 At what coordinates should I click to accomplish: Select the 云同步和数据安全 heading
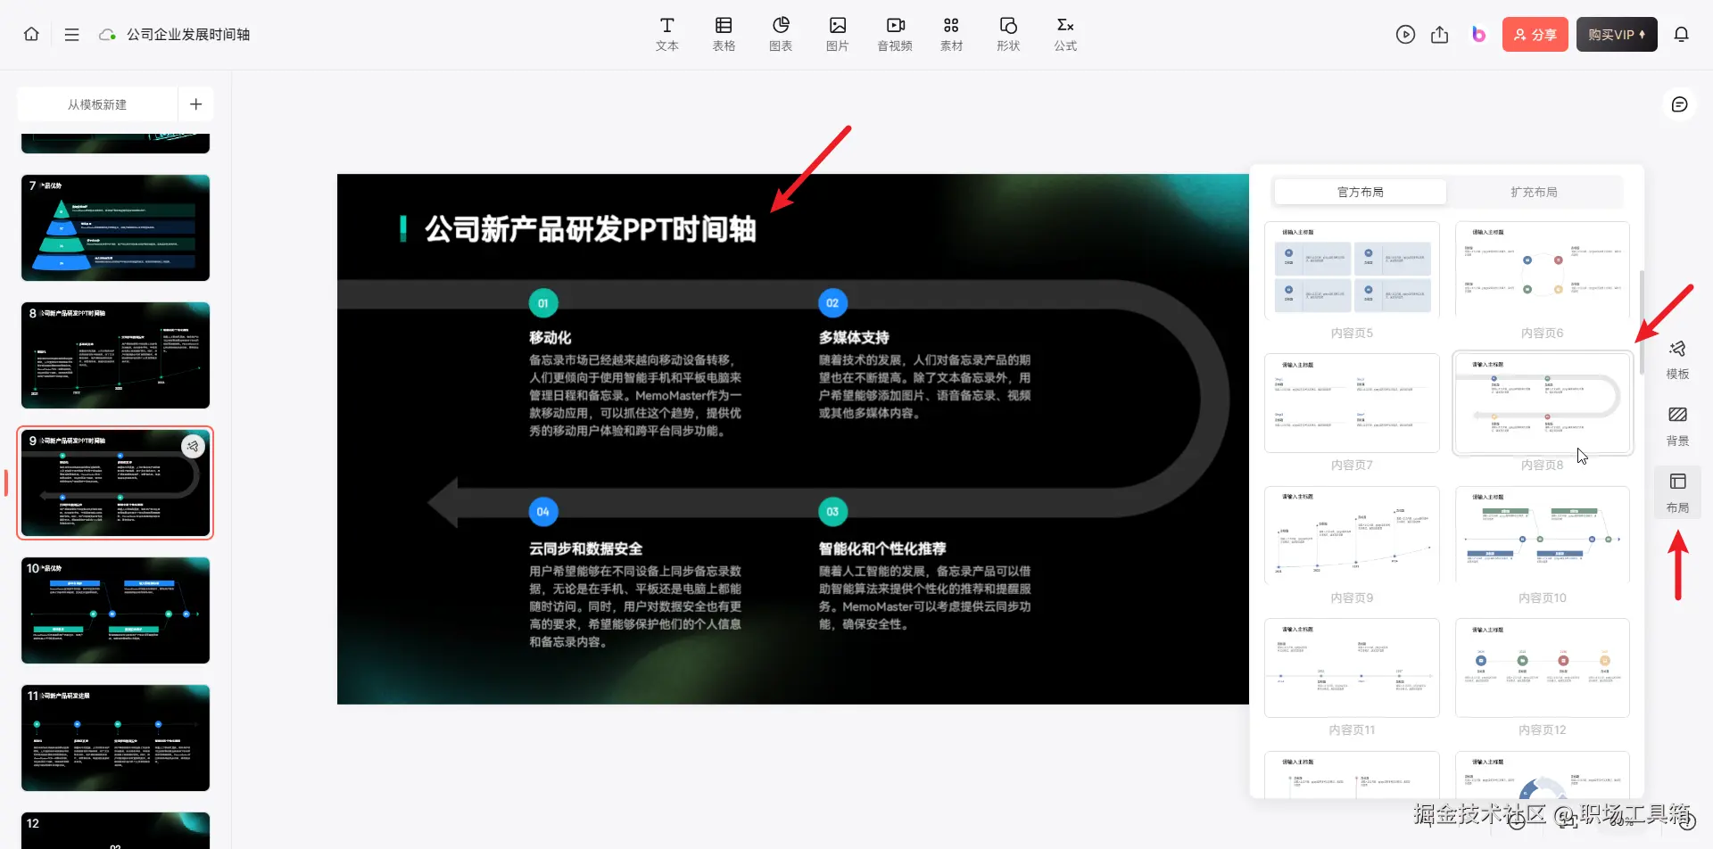(x=585, y=548)
